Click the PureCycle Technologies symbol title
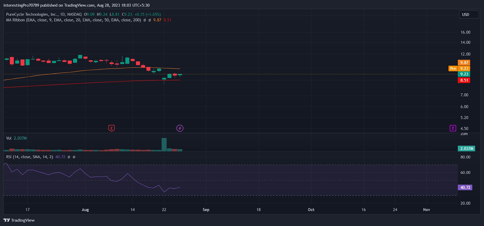Image resolution: width=484 pixels, height=226 pixels. point(44,14)
